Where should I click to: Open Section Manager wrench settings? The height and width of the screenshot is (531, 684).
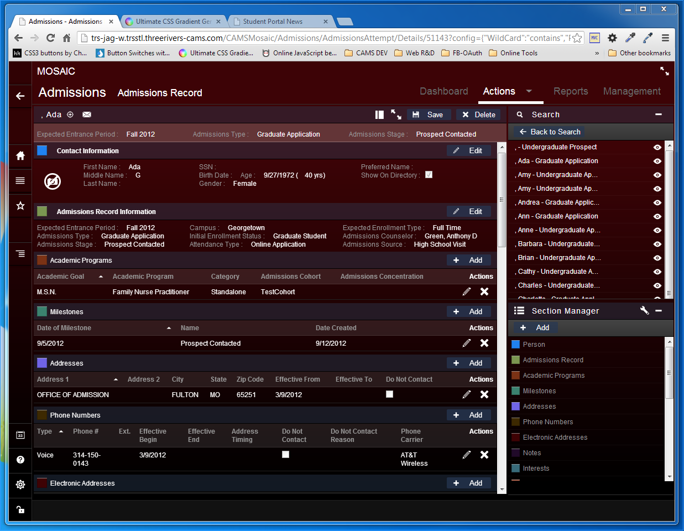644,310
